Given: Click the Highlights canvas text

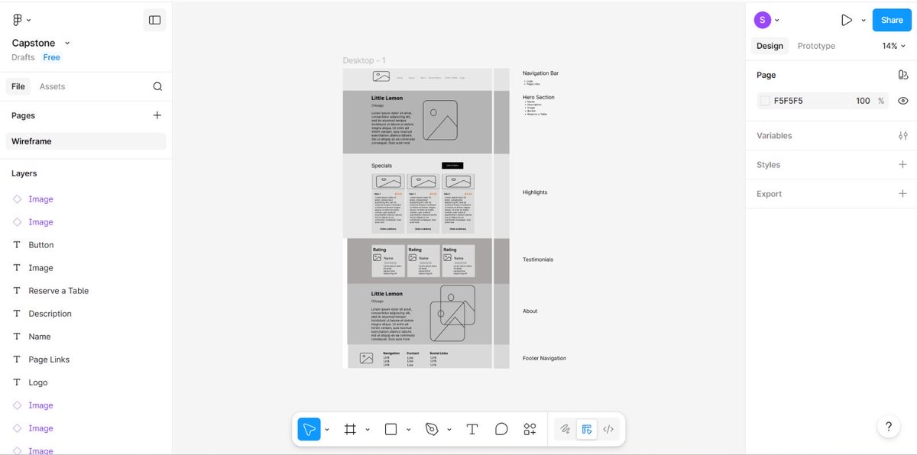Looking at the screenshot, I should [x=535, y=192].
